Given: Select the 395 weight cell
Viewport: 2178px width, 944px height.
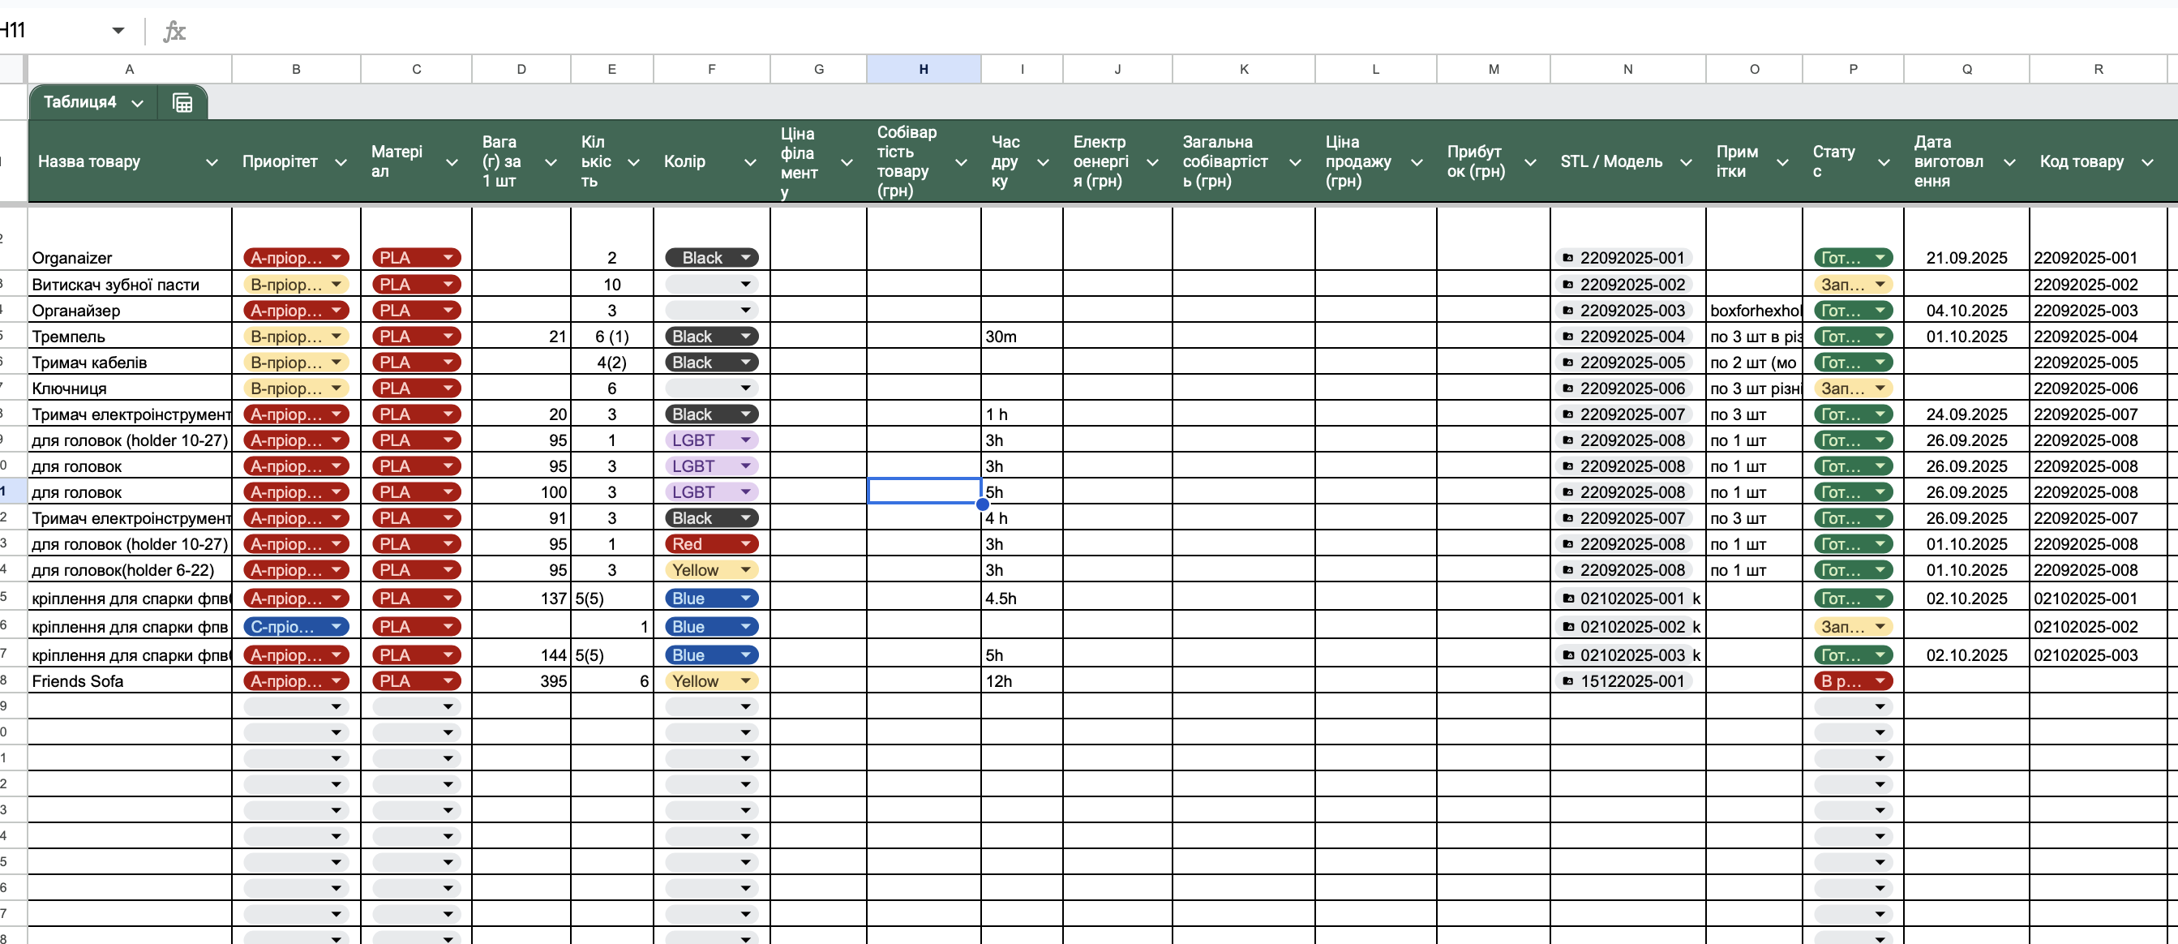Looking at the screenshot, I should [521, 681].
